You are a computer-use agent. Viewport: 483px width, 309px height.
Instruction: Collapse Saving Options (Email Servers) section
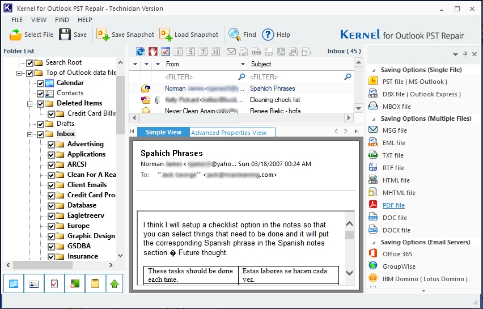374,243
